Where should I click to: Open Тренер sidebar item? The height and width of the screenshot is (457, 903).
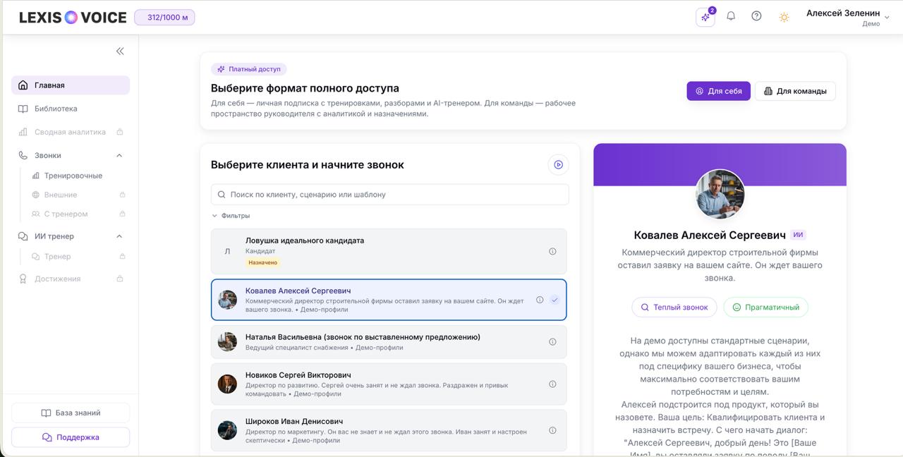click(x=57, y=257)
